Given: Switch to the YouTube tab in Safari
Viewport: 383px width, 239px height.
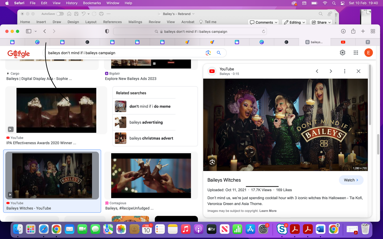Looking at the screenshot, I should point(343,42).
